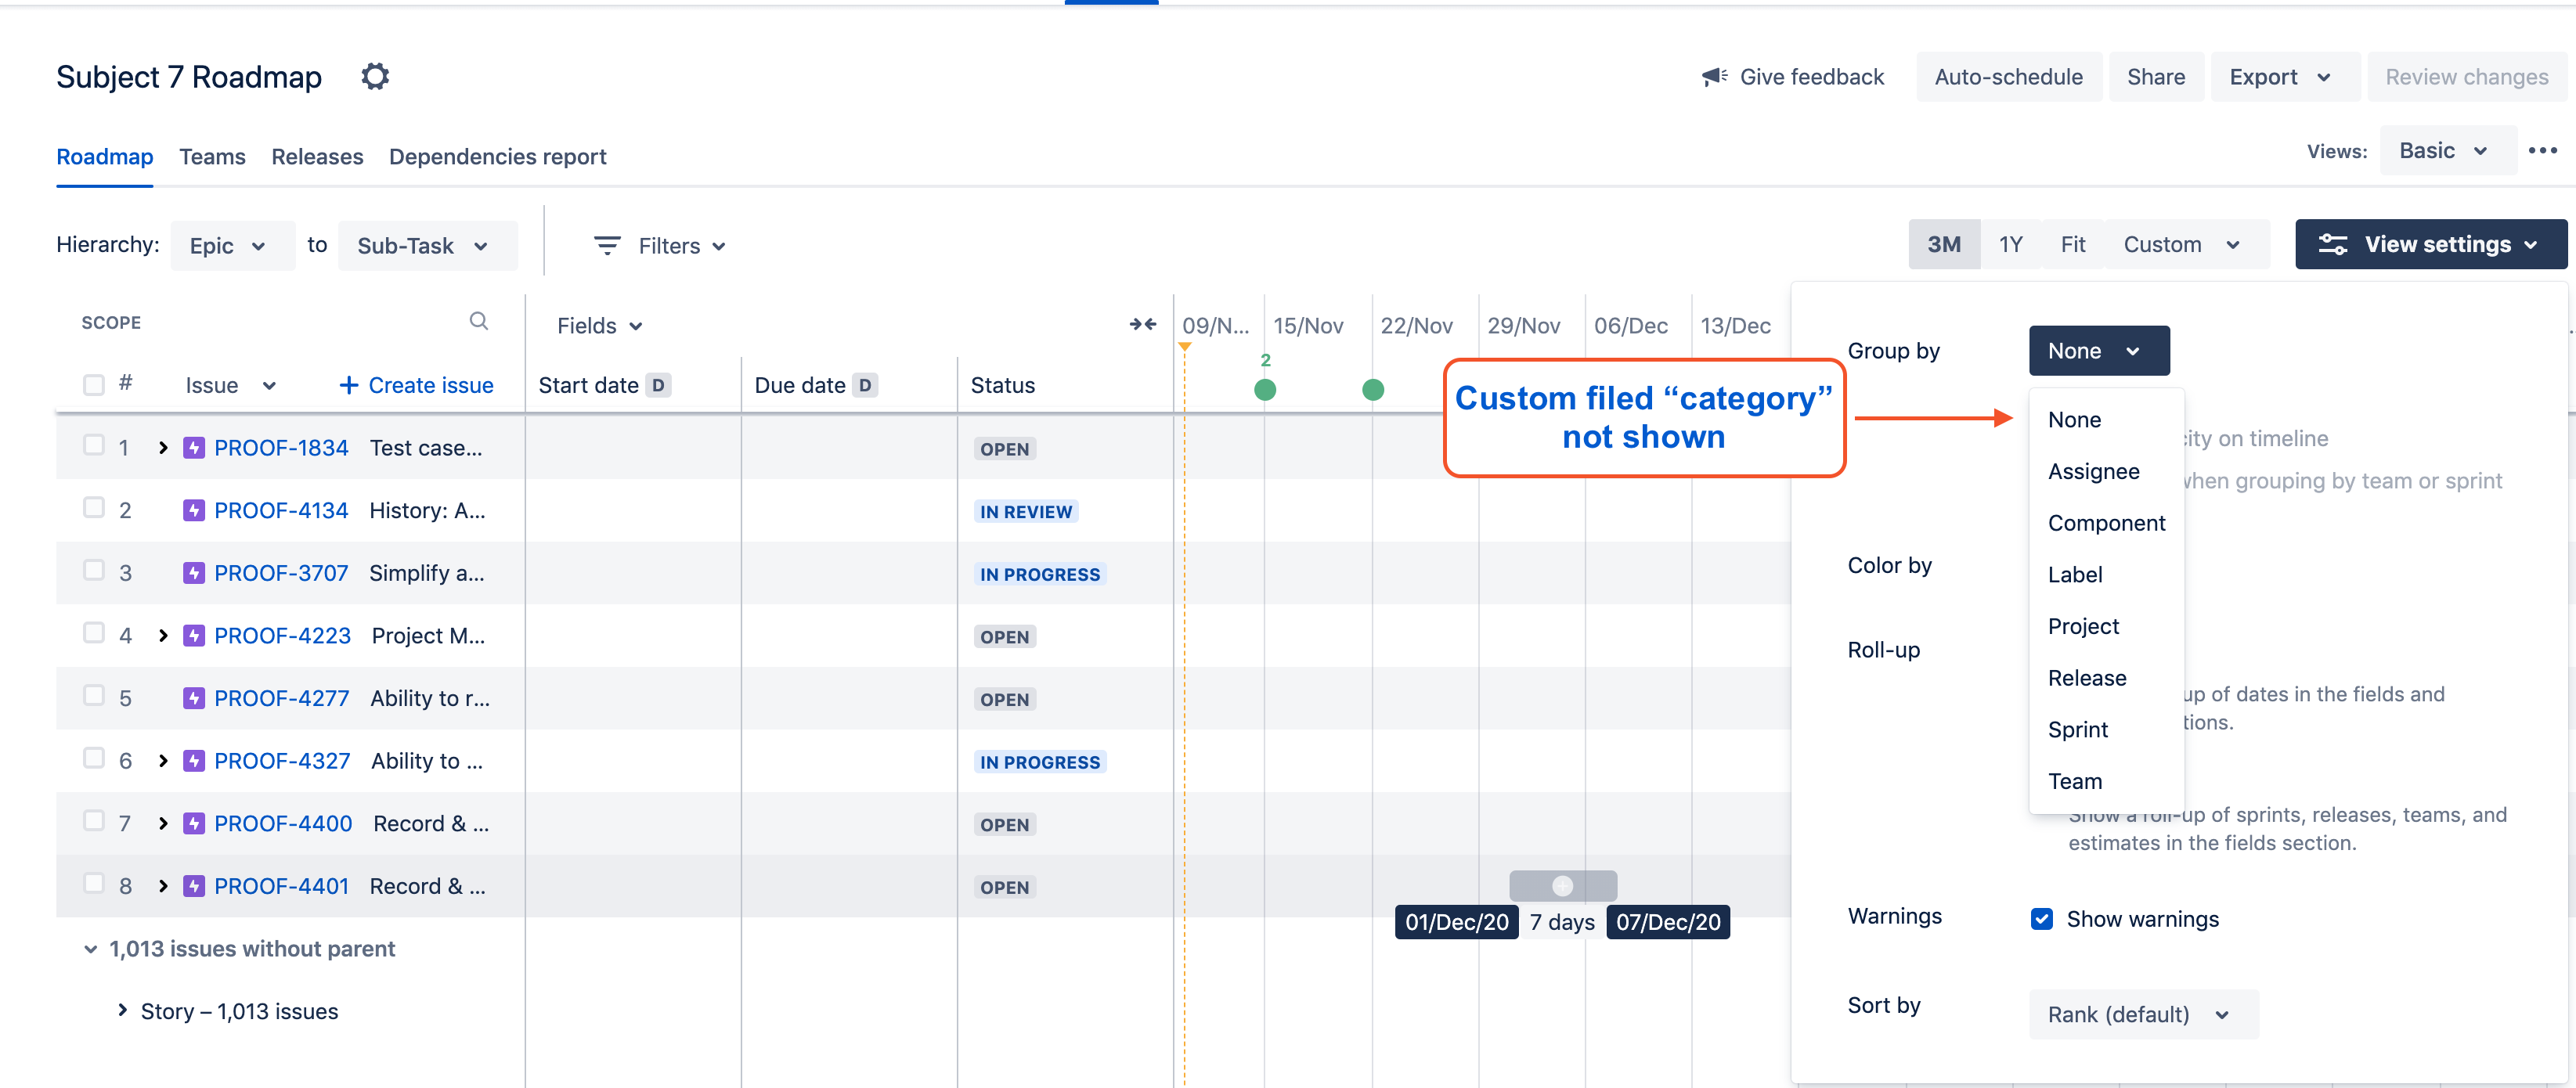
Task: Tick the checkbox for row 1 PROOF-1834
Action: point(93,446)
